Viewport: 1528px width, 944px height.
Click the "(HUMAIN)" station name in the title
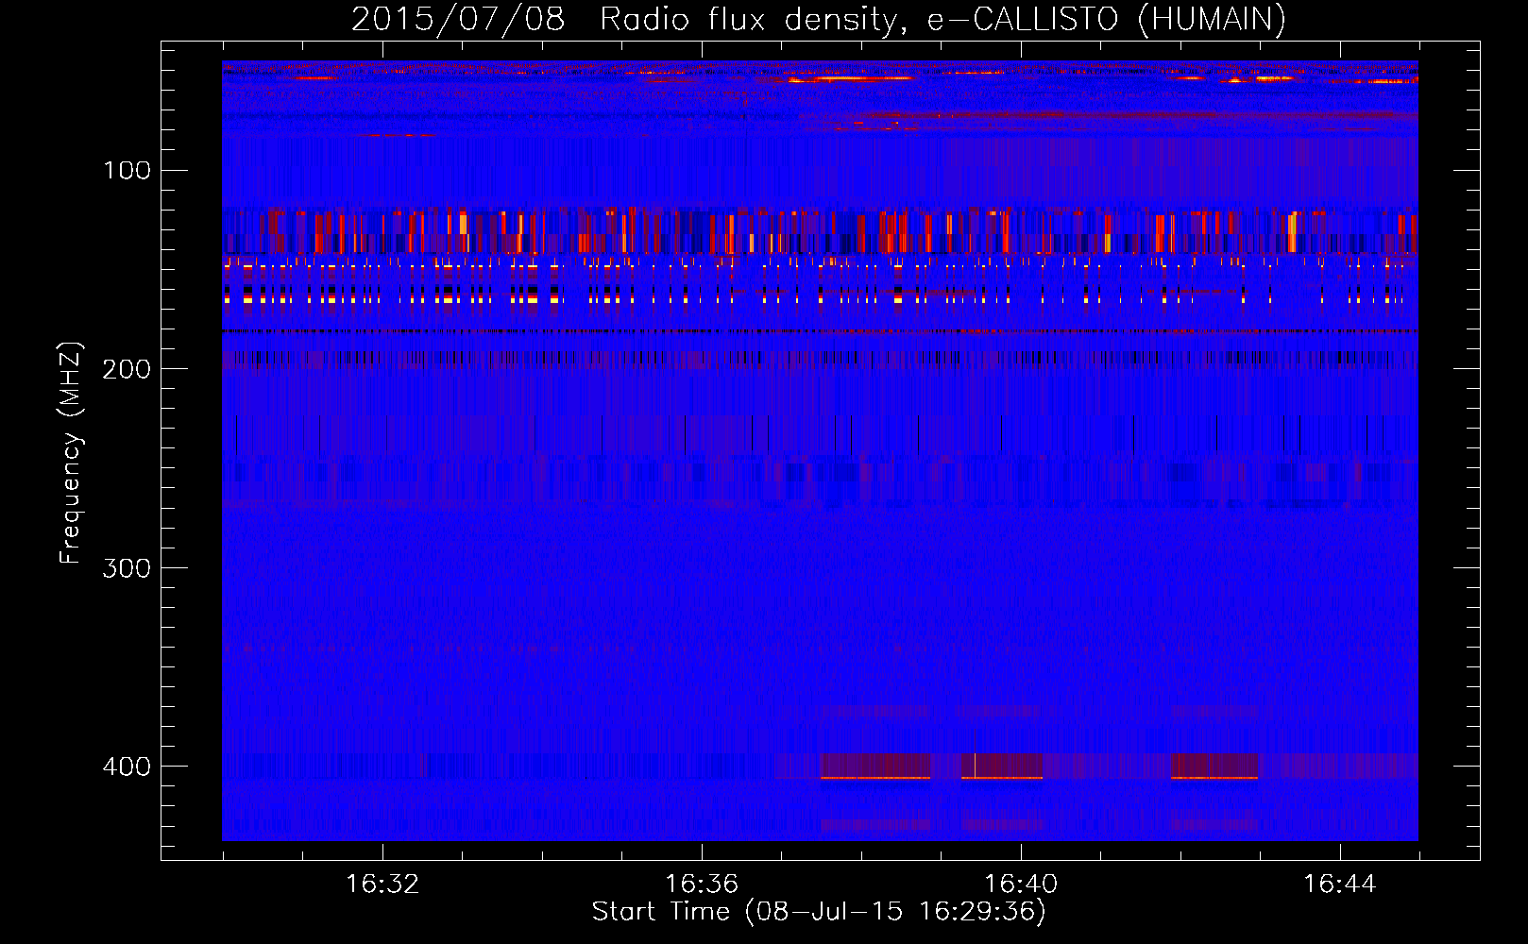1212,19
